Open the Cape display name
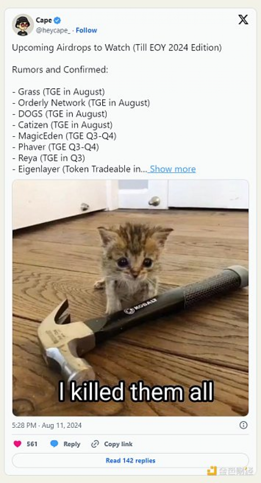This screenshot has height=483, width=261. (44, 20)
